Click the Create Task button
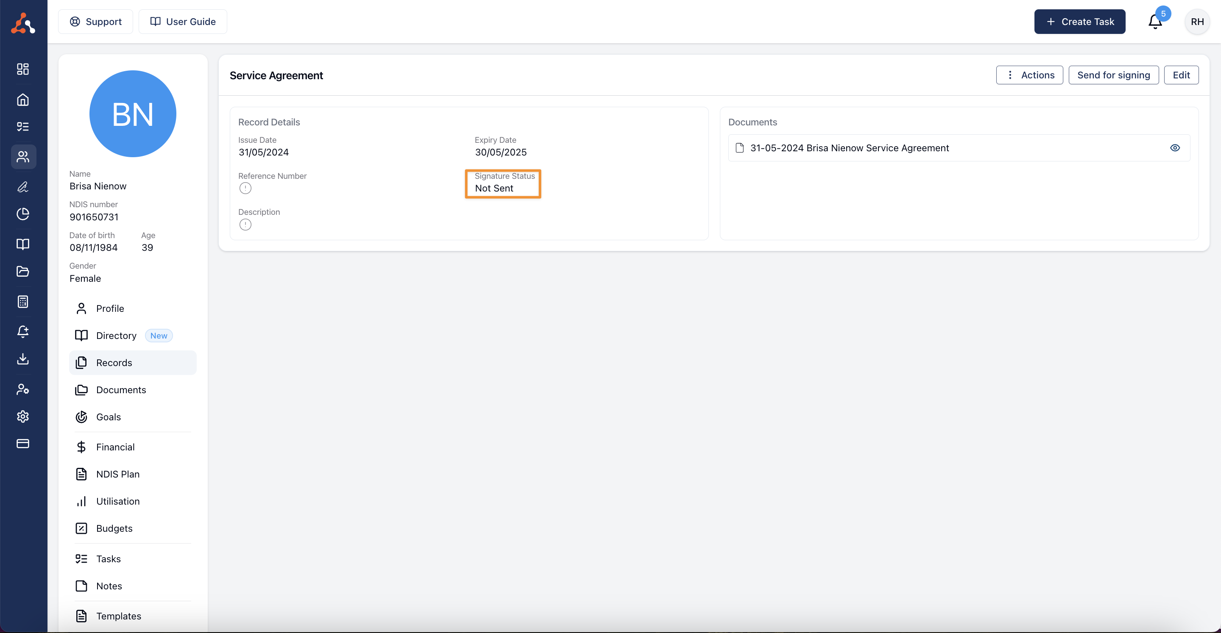 coord(1080,22)
